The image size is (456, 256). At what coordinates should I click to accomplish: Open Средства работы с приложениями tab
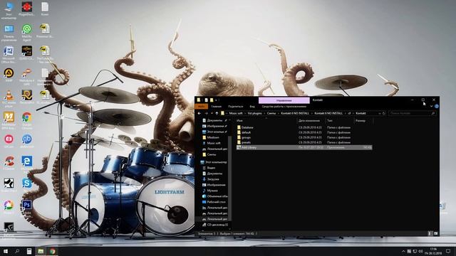click(x=284, y=107)
